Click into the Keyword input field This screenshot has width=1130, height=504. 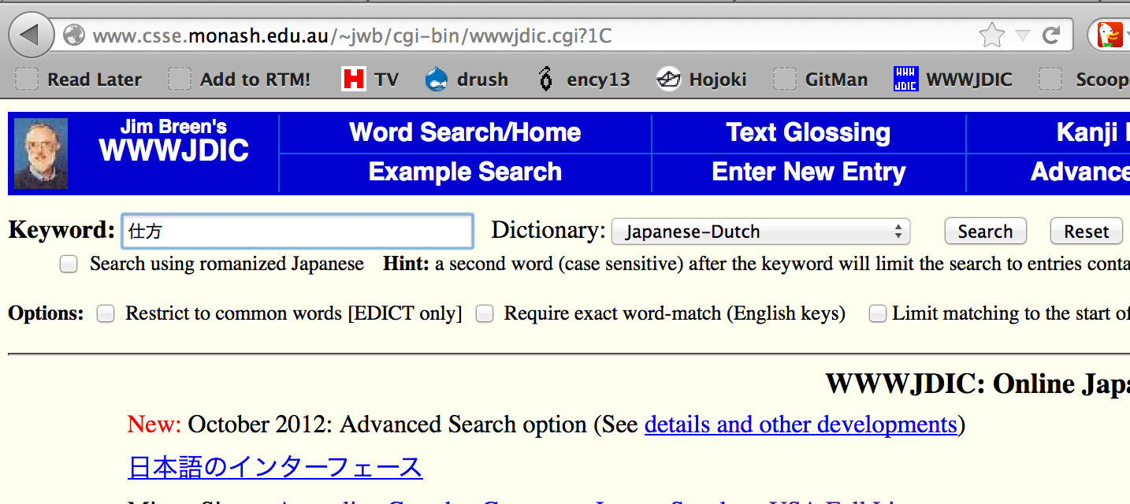[x=297, y=232]
